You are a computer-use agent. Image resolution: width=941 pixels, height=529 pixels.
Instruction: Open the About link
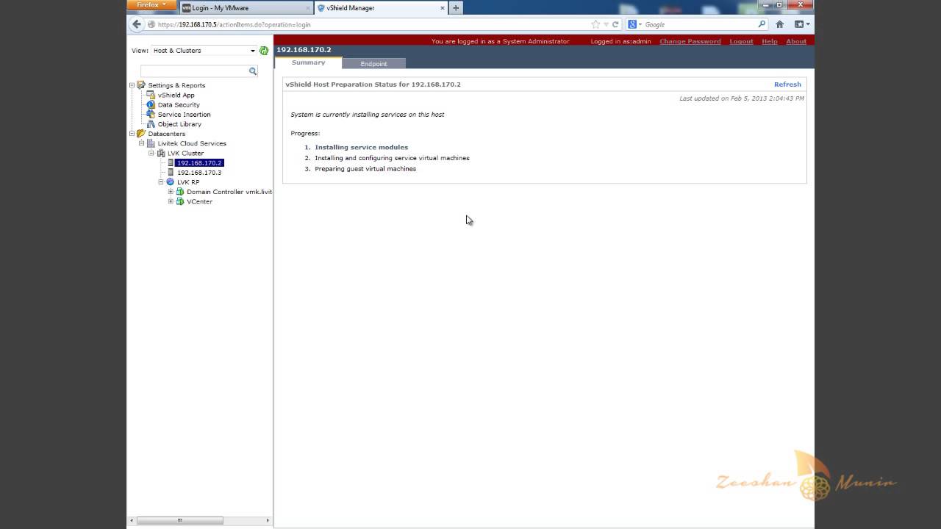pos(796,41)
